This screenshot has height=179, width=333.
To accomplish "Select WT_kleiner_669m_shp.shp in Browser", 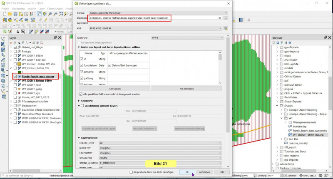I will pyautogui.click(x=308, y=135).
